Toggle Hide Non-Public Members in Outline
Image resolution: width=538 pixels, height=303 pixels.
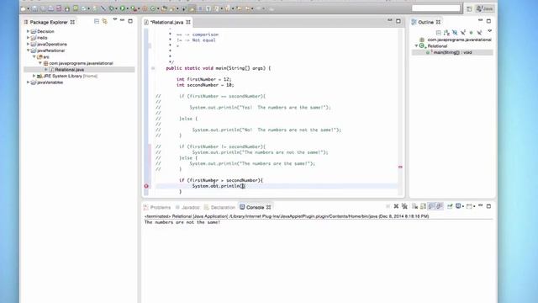click(x=471, y=33)
